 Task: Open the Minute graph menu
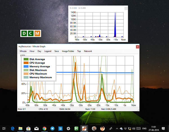coord(23,51)
